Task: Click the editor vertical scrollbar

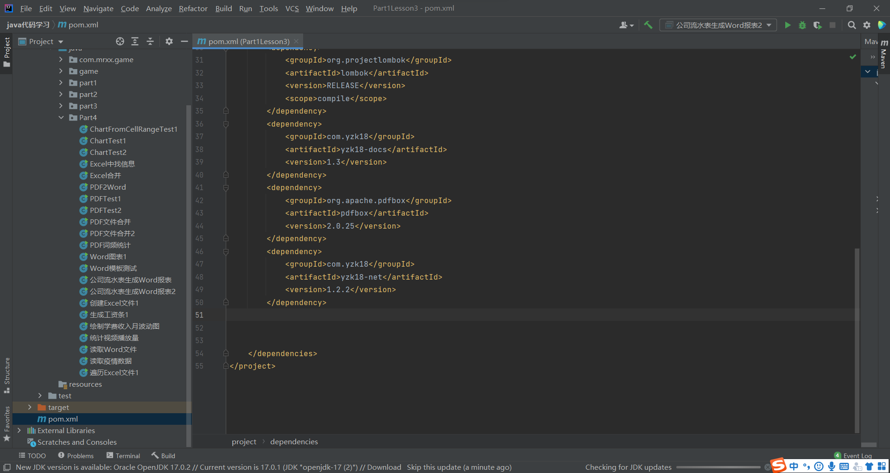Action: 857,341
